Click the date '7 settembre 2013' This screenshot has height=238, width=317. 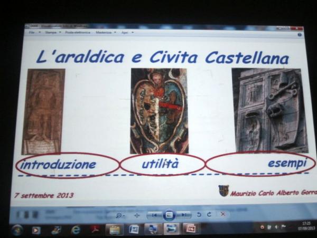(x=44, y=195)
